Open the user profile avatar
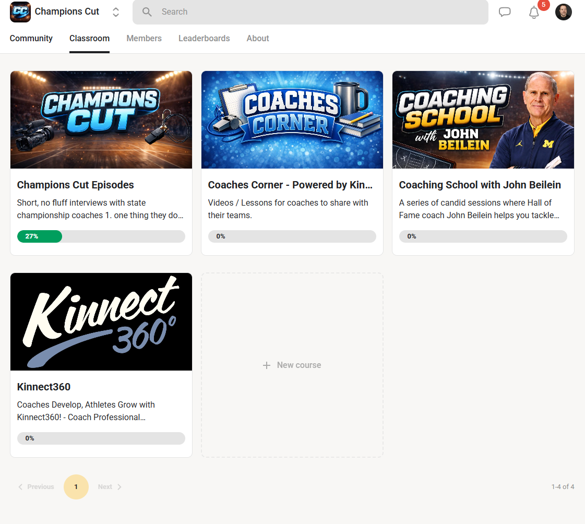585x524 pixels. click(x=563, y=12)
